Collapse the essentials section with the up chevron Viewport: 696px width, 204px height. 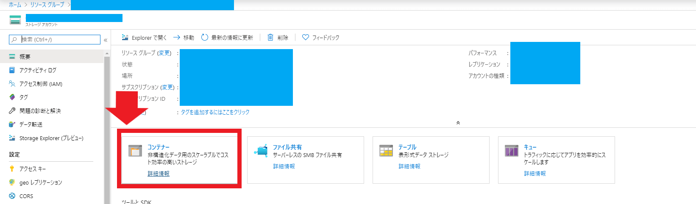458,123
